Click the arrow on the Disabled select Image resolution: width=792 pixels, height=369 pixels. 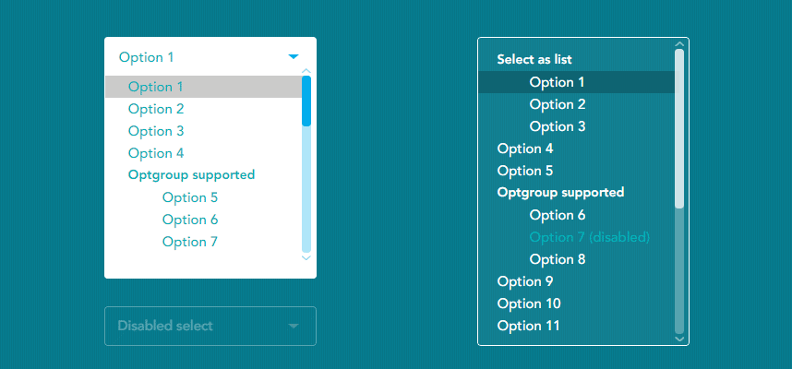(294, 326)
